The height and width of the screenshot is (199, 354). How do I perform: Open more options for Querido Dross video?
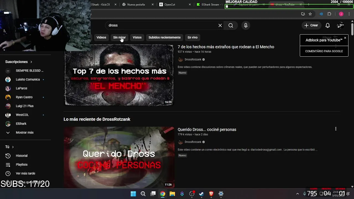(x=336, y=129)
